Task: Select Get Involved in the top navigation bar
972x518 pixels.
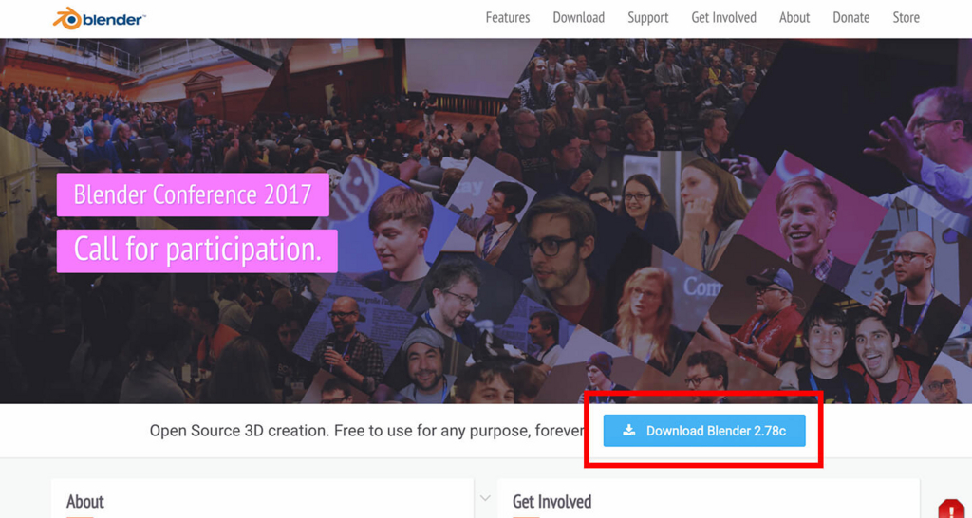Action: 723,18
